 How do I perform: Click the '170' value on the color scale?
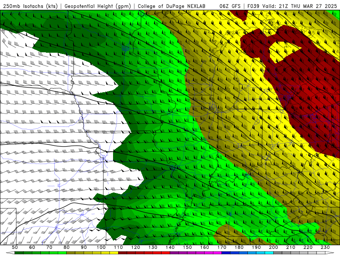pyautogui.click(x=222, y=247)
